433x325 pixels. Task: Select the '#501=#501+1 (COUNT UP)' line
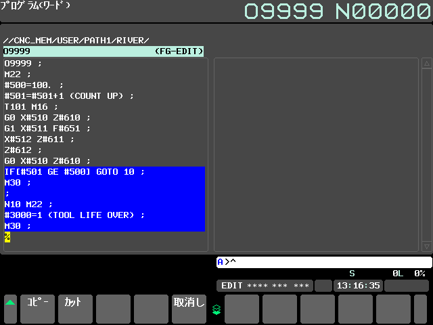[x=69, y=96]
